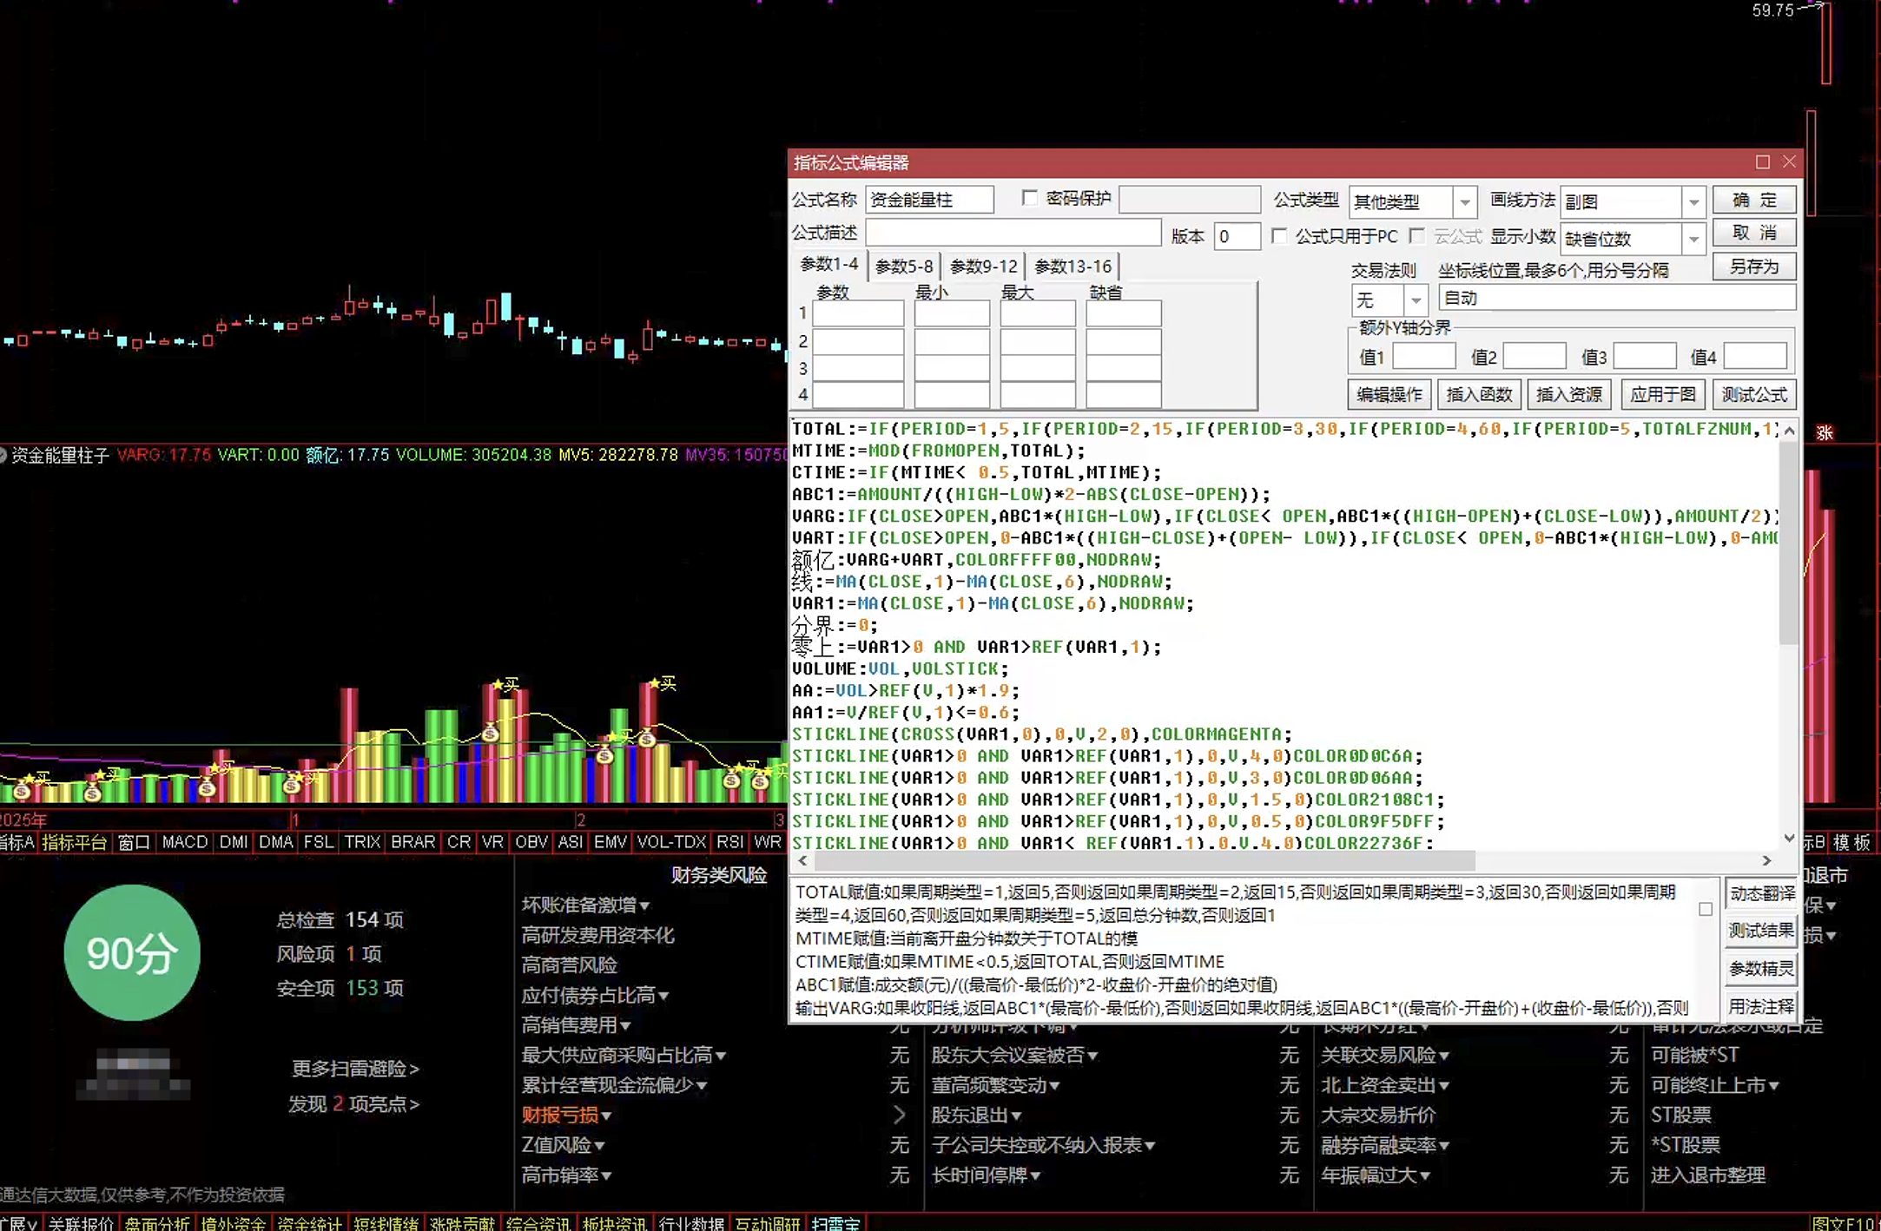Switch to the 参数5-8 tab
The image size is (1881, 1231).
click(903, 267)
